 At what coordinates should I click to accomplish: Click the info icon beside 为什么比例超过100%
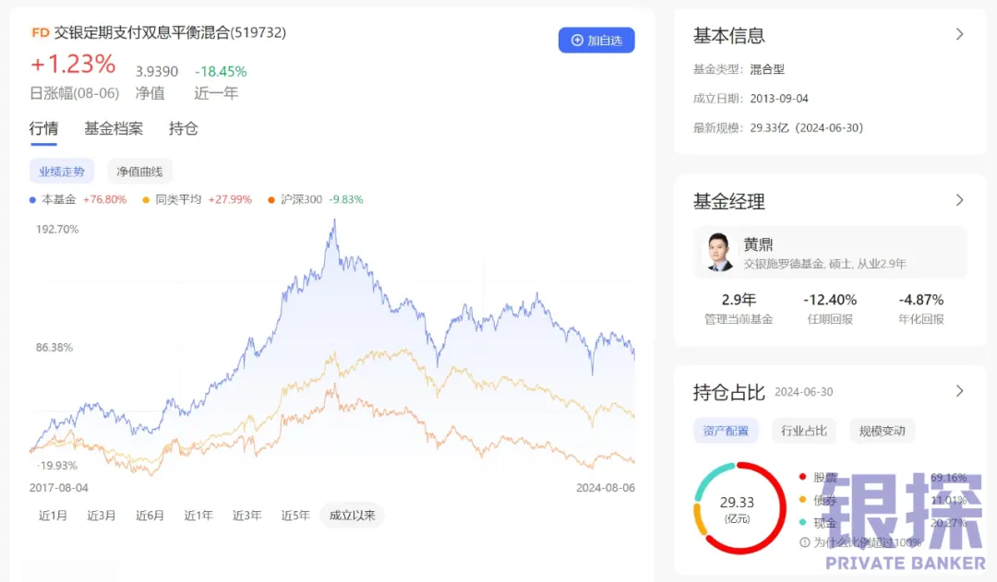805,542
